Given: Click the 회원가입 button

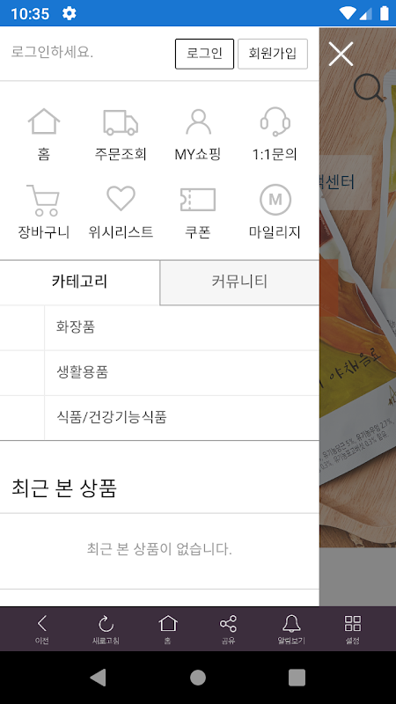Looking at the screenshot, I should (x=273, y=54).
